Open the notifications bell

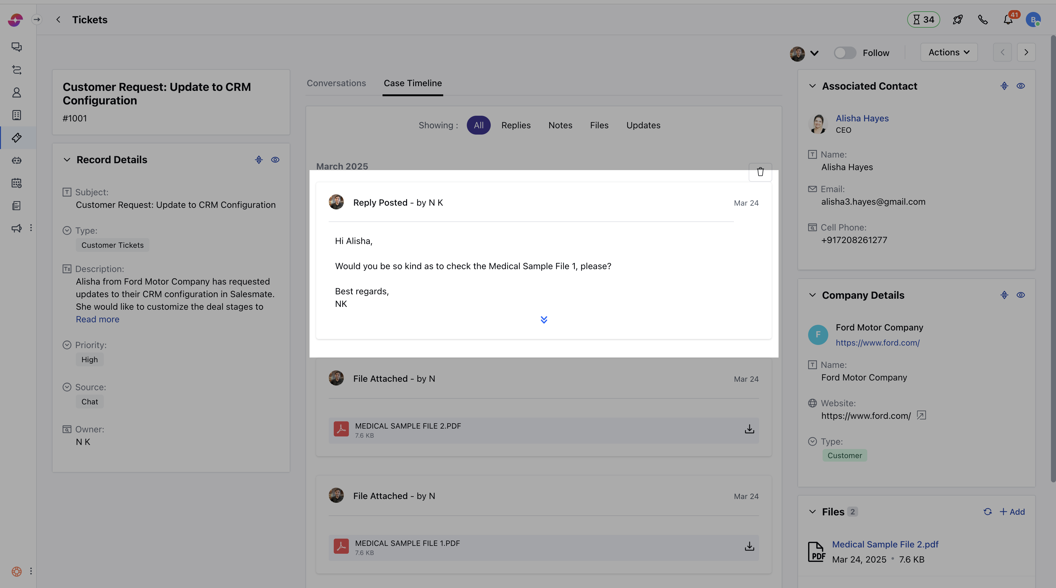1008,20
